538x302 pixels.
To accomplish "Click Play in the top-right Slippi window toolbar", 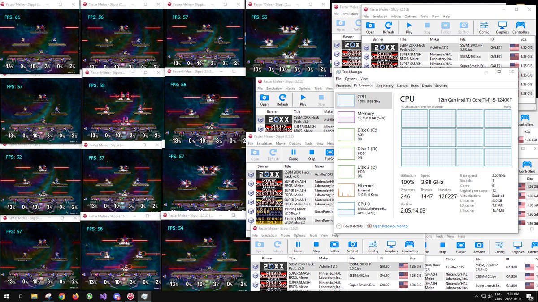I will point(409,28).
